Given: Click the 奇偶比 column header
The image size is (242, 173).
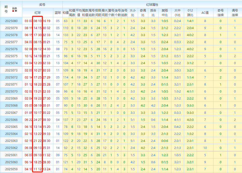Looking at the screenshot, I should click(x=143, y=13).
